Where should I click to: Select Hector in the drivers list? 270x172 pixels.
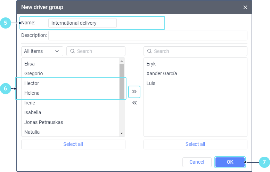[32, 83]
